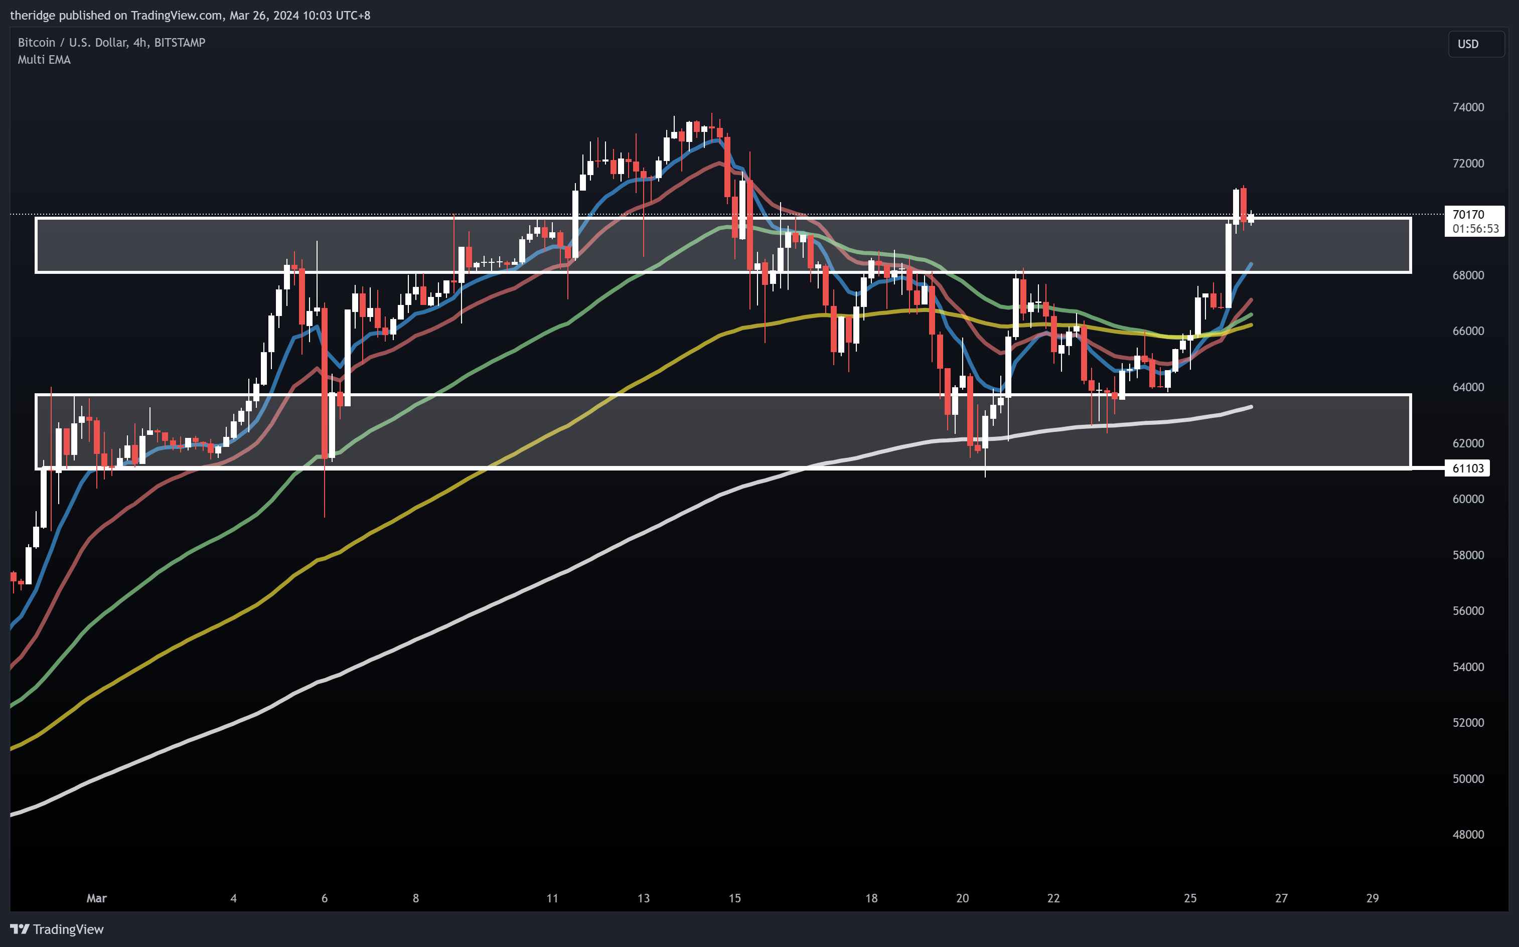Image resolution: width=1519 pixels, height=947 pixels.
Task: Click the 56000 price axis label
Action: [x=1468, y=610]
